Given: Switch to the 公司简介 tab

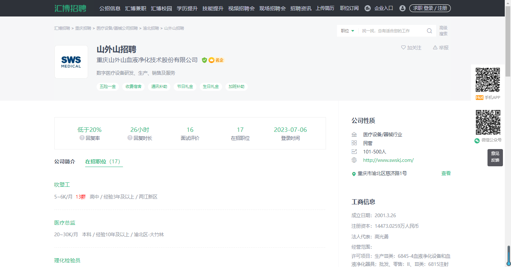Looking at the screenshot, I should pyautogui.click(x=65, y=162).
